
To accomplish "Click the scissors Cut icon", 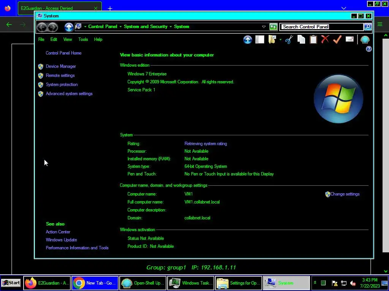I will tap(289, 39).
